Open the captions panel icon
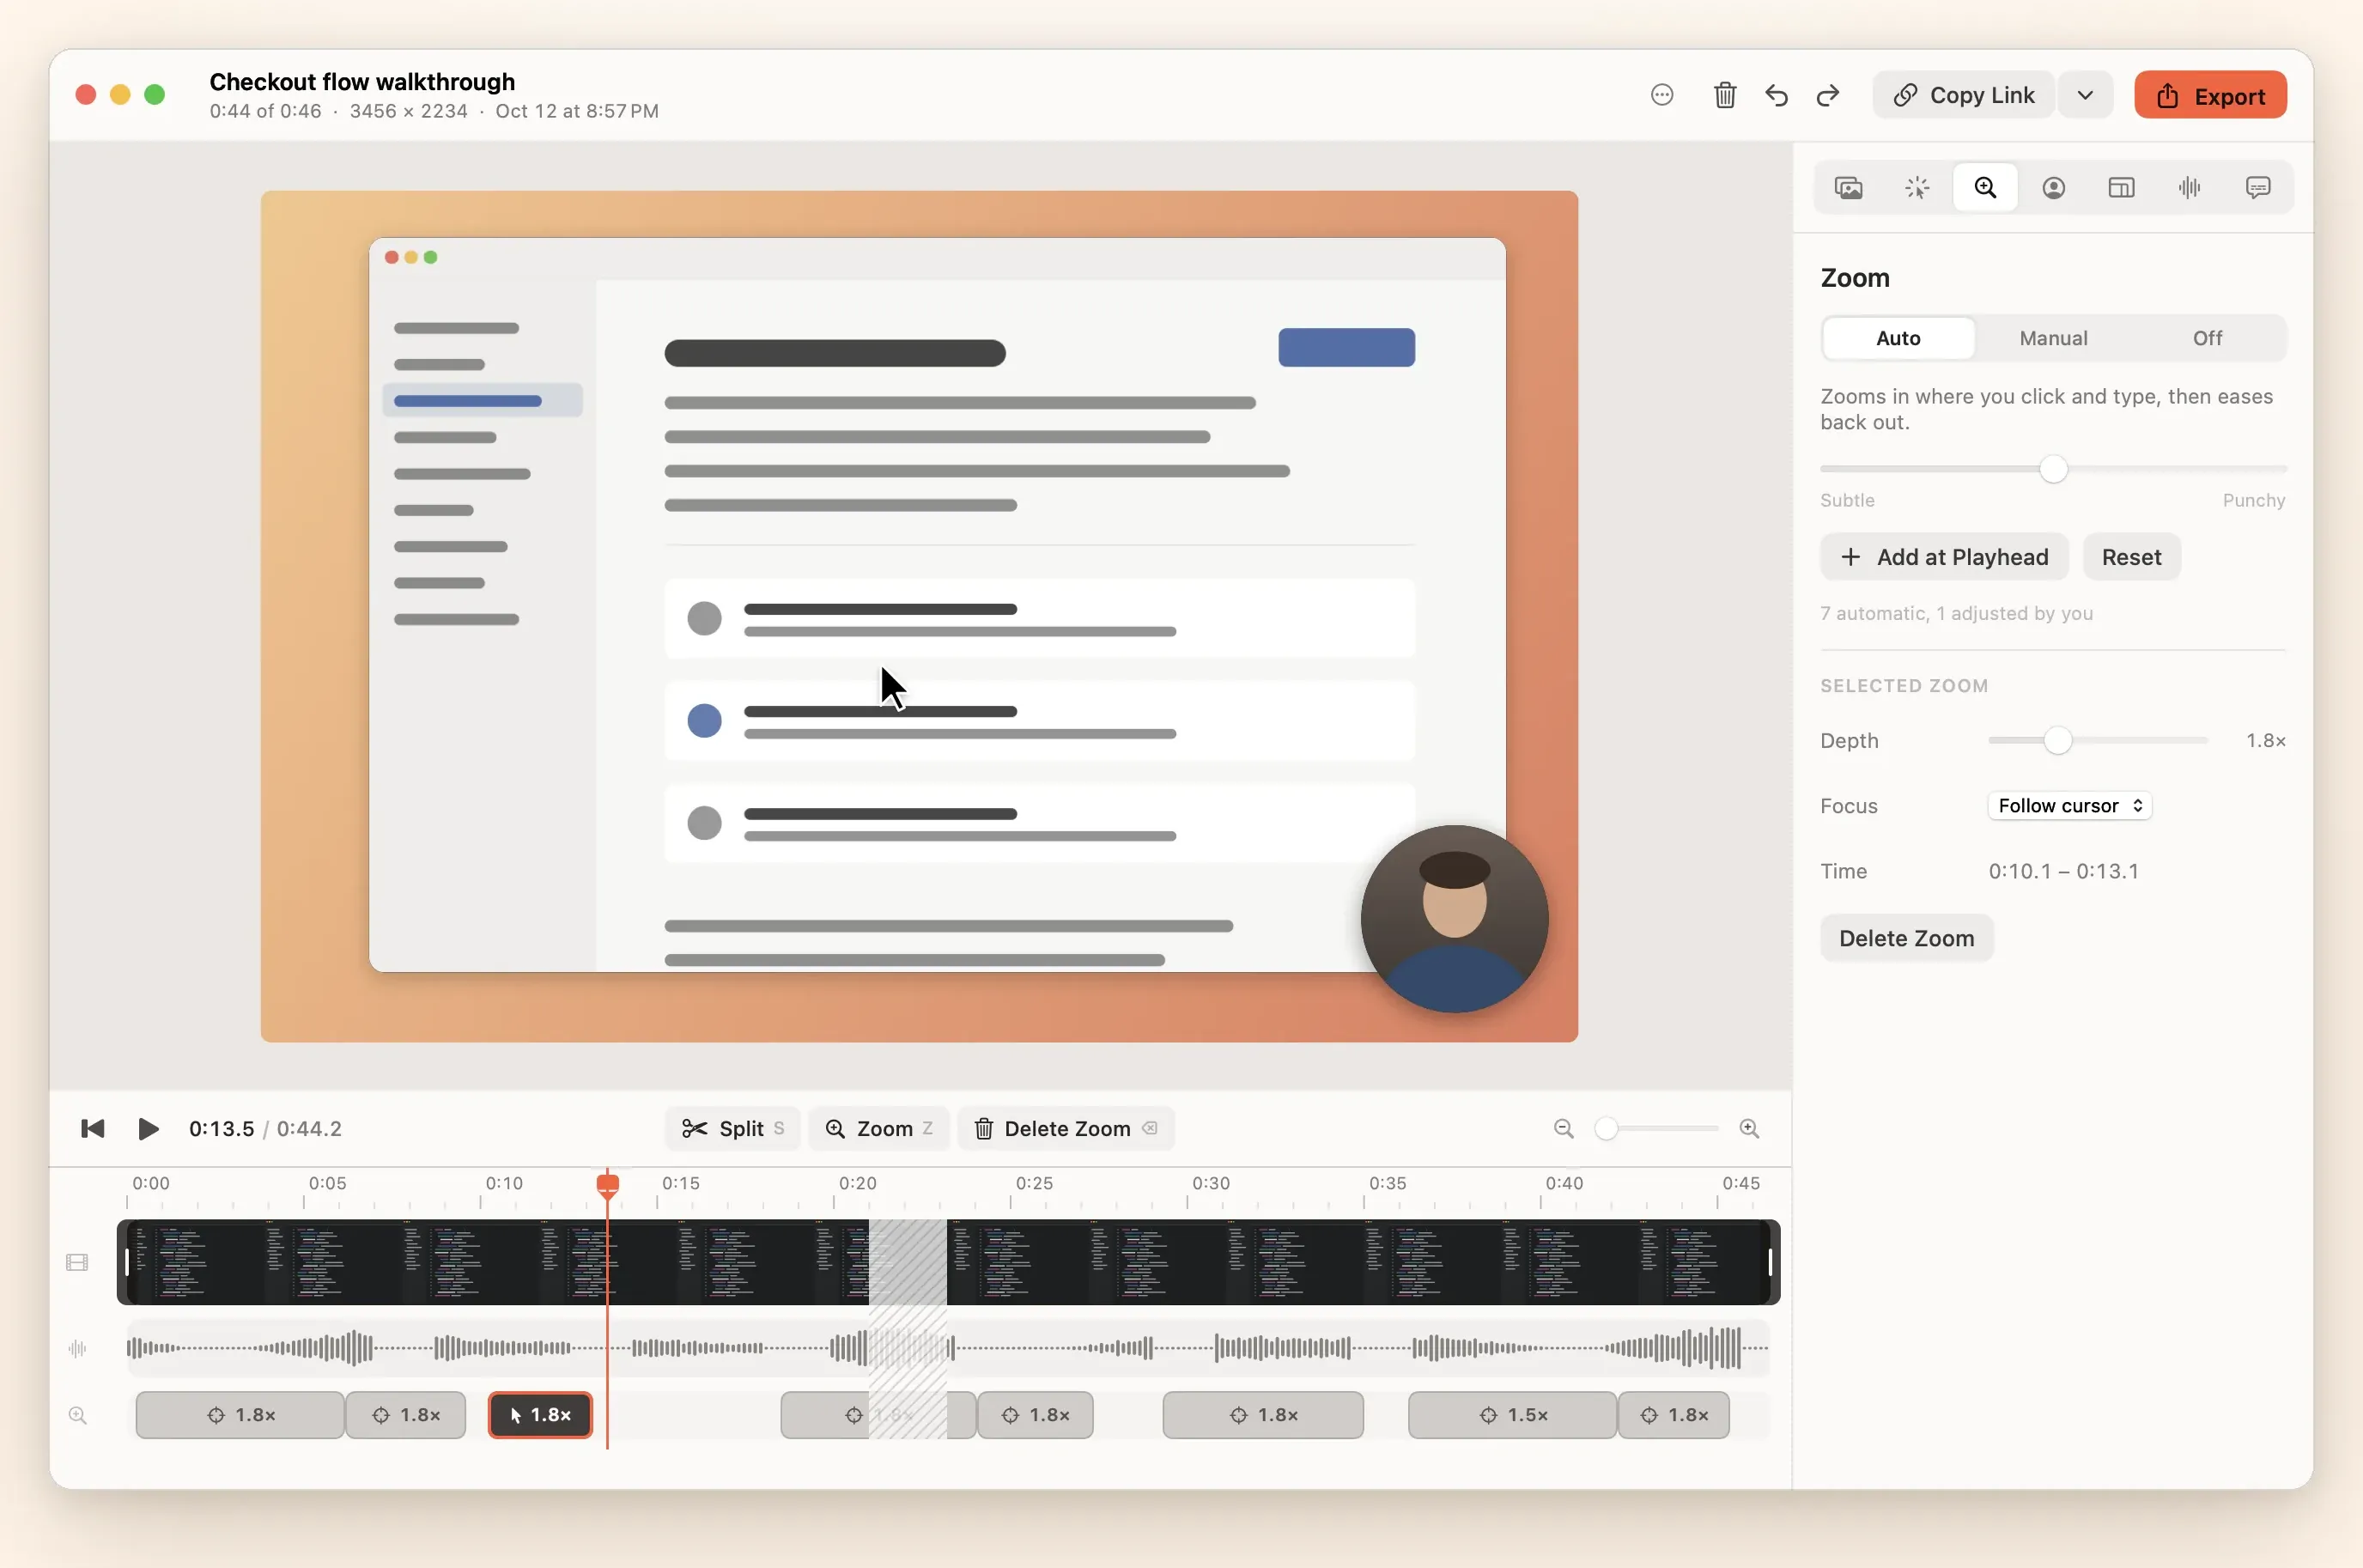The image size is (2363, 1568). 2257,188
